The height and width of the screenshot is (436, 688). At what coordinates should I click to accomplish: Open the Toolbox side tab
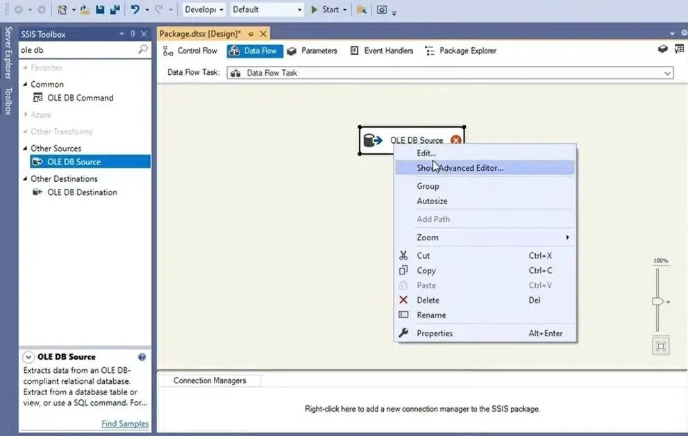[x=8, y=101]
